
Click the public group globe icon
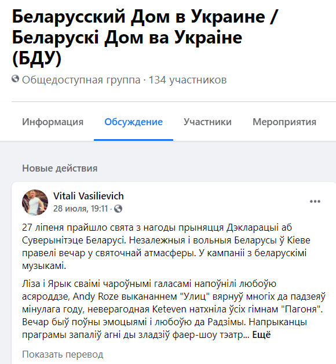click(x=15, y=79)
